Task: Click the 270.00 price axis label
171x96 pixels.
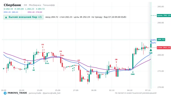Action: pos(161,87)
